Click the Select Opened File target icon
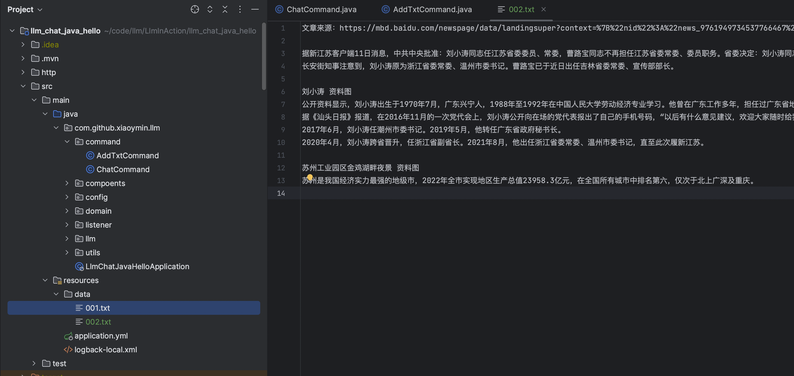This screenshot has height=376, width=794. click(195, 9)
